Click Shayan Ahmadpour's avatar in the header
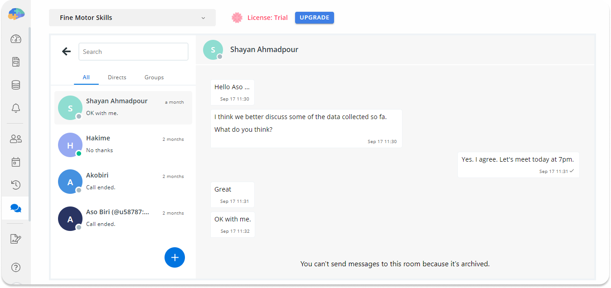The height and width of the screenshot is (288, 611). click(x=213, y=50)
